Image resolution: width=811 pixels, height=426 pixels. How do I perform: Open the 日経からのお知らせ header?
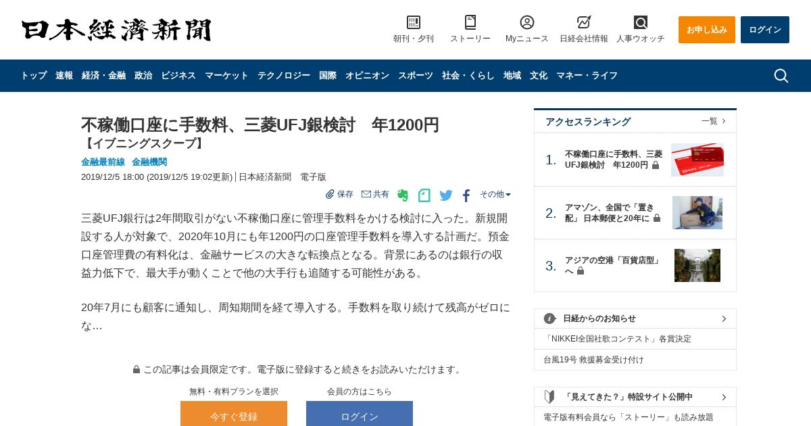pos(635,318)
